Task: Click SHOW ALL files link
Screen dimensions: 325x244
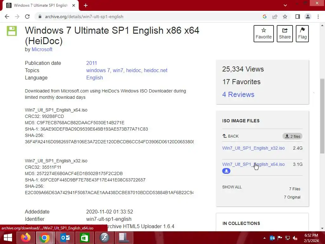Action: (232, 187)
